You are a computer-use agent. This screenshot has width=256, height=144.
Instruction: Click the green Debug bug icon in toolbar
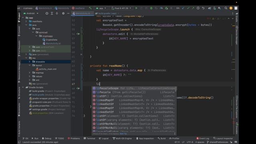(x=151, y=8)
